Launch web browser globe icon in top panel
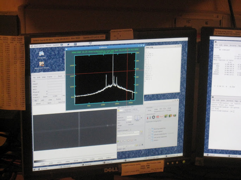This screenshot has height=180, width=241. [x=62, y=45]
